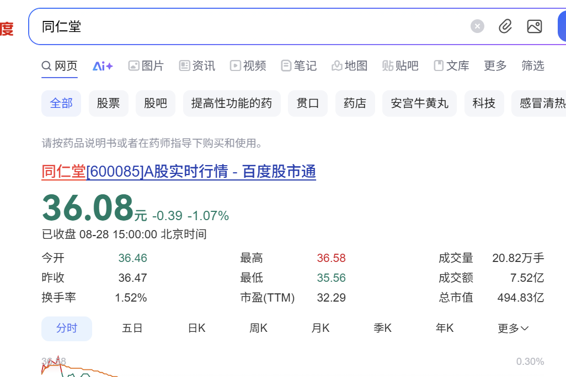The image size is (566, 377).
Task: Expand the 更多 chart period dropdown
Action: click(x=513, y=329)
